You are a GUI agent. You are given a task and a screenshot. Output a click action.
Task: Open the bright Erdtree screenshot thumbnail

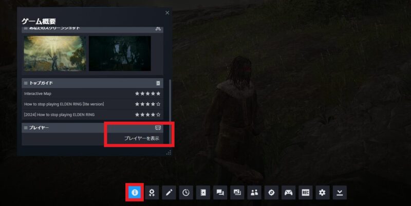click(x=55, y=53)
